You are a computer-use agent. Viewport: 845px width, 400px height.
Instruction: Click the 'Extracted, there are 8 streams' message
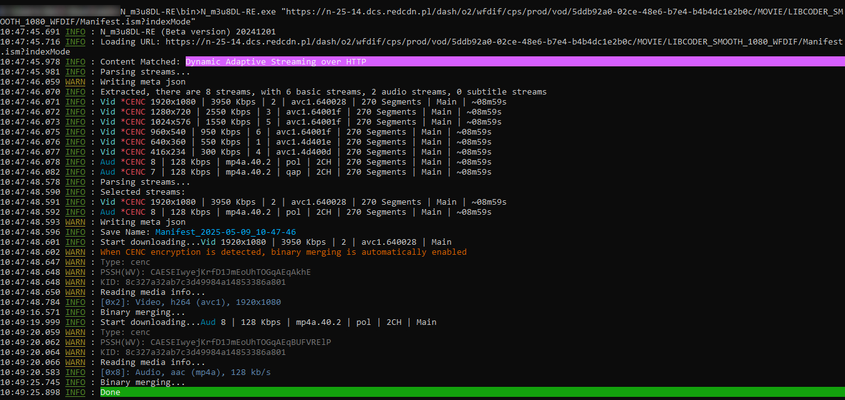coord(324,92)
